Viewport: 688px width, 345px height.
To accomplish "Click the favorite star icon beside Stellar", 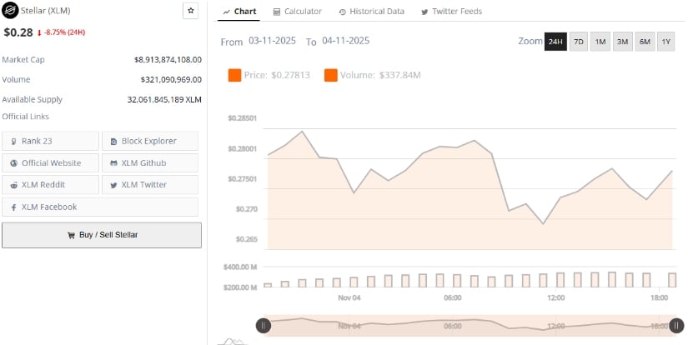I will (191, 11).
